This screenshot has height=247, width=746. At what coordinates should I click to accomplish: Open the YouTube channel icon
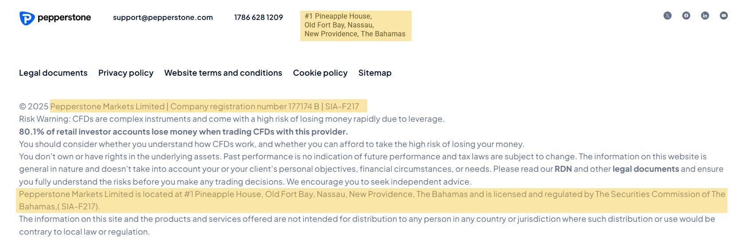724,15
